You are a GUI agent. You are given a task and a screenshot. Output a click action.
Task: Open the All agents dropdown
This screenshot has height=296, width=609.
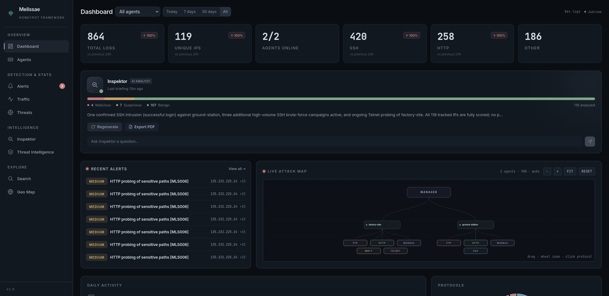138,12
